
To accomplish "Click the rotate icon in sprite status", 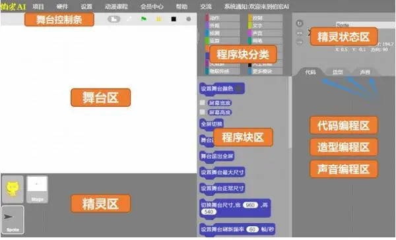I will (300, 24).
